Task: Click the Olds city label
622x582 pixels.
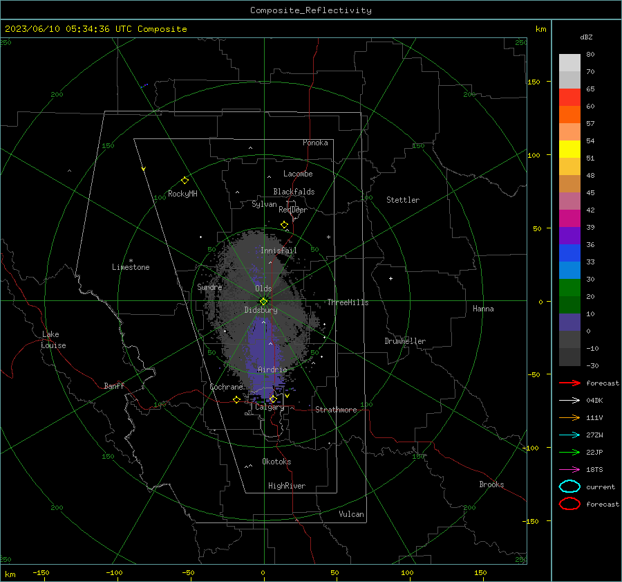Action: tap(263, 289)
